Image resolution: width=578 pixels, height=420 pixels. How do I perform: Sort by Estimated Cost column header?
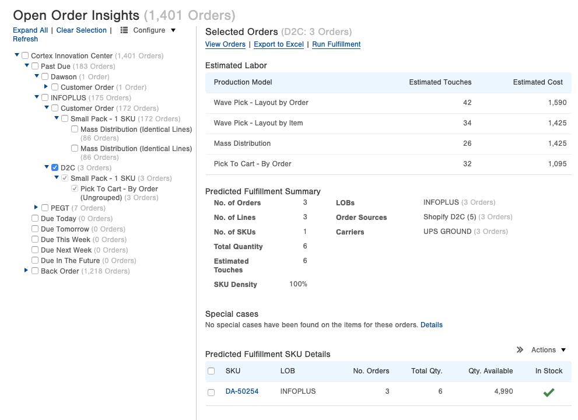[x=537, y=82]
